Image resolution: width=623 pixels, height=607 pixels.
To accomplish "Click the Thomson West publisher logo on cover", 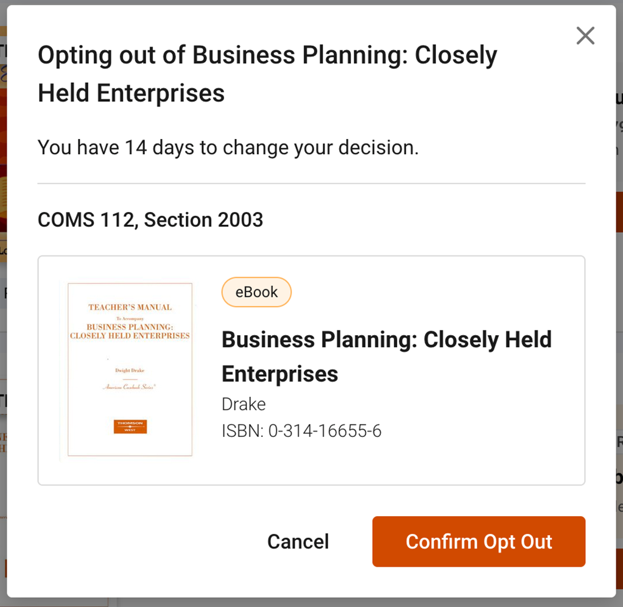I will pyautogui.click(x=130, y=427).
